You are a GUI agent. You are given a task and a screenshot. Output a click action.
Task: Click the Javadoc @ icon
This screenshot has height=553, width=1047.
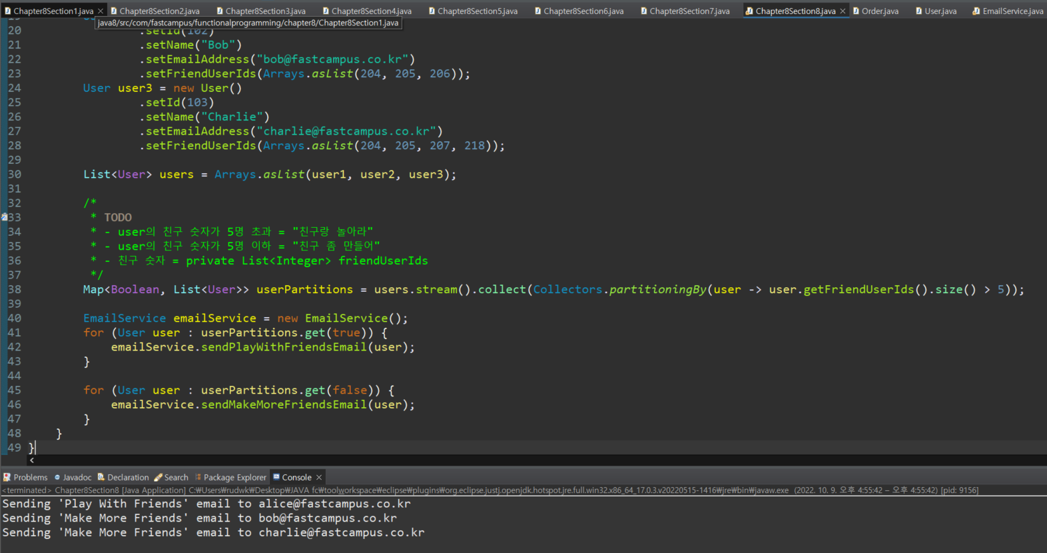[57, 477]
